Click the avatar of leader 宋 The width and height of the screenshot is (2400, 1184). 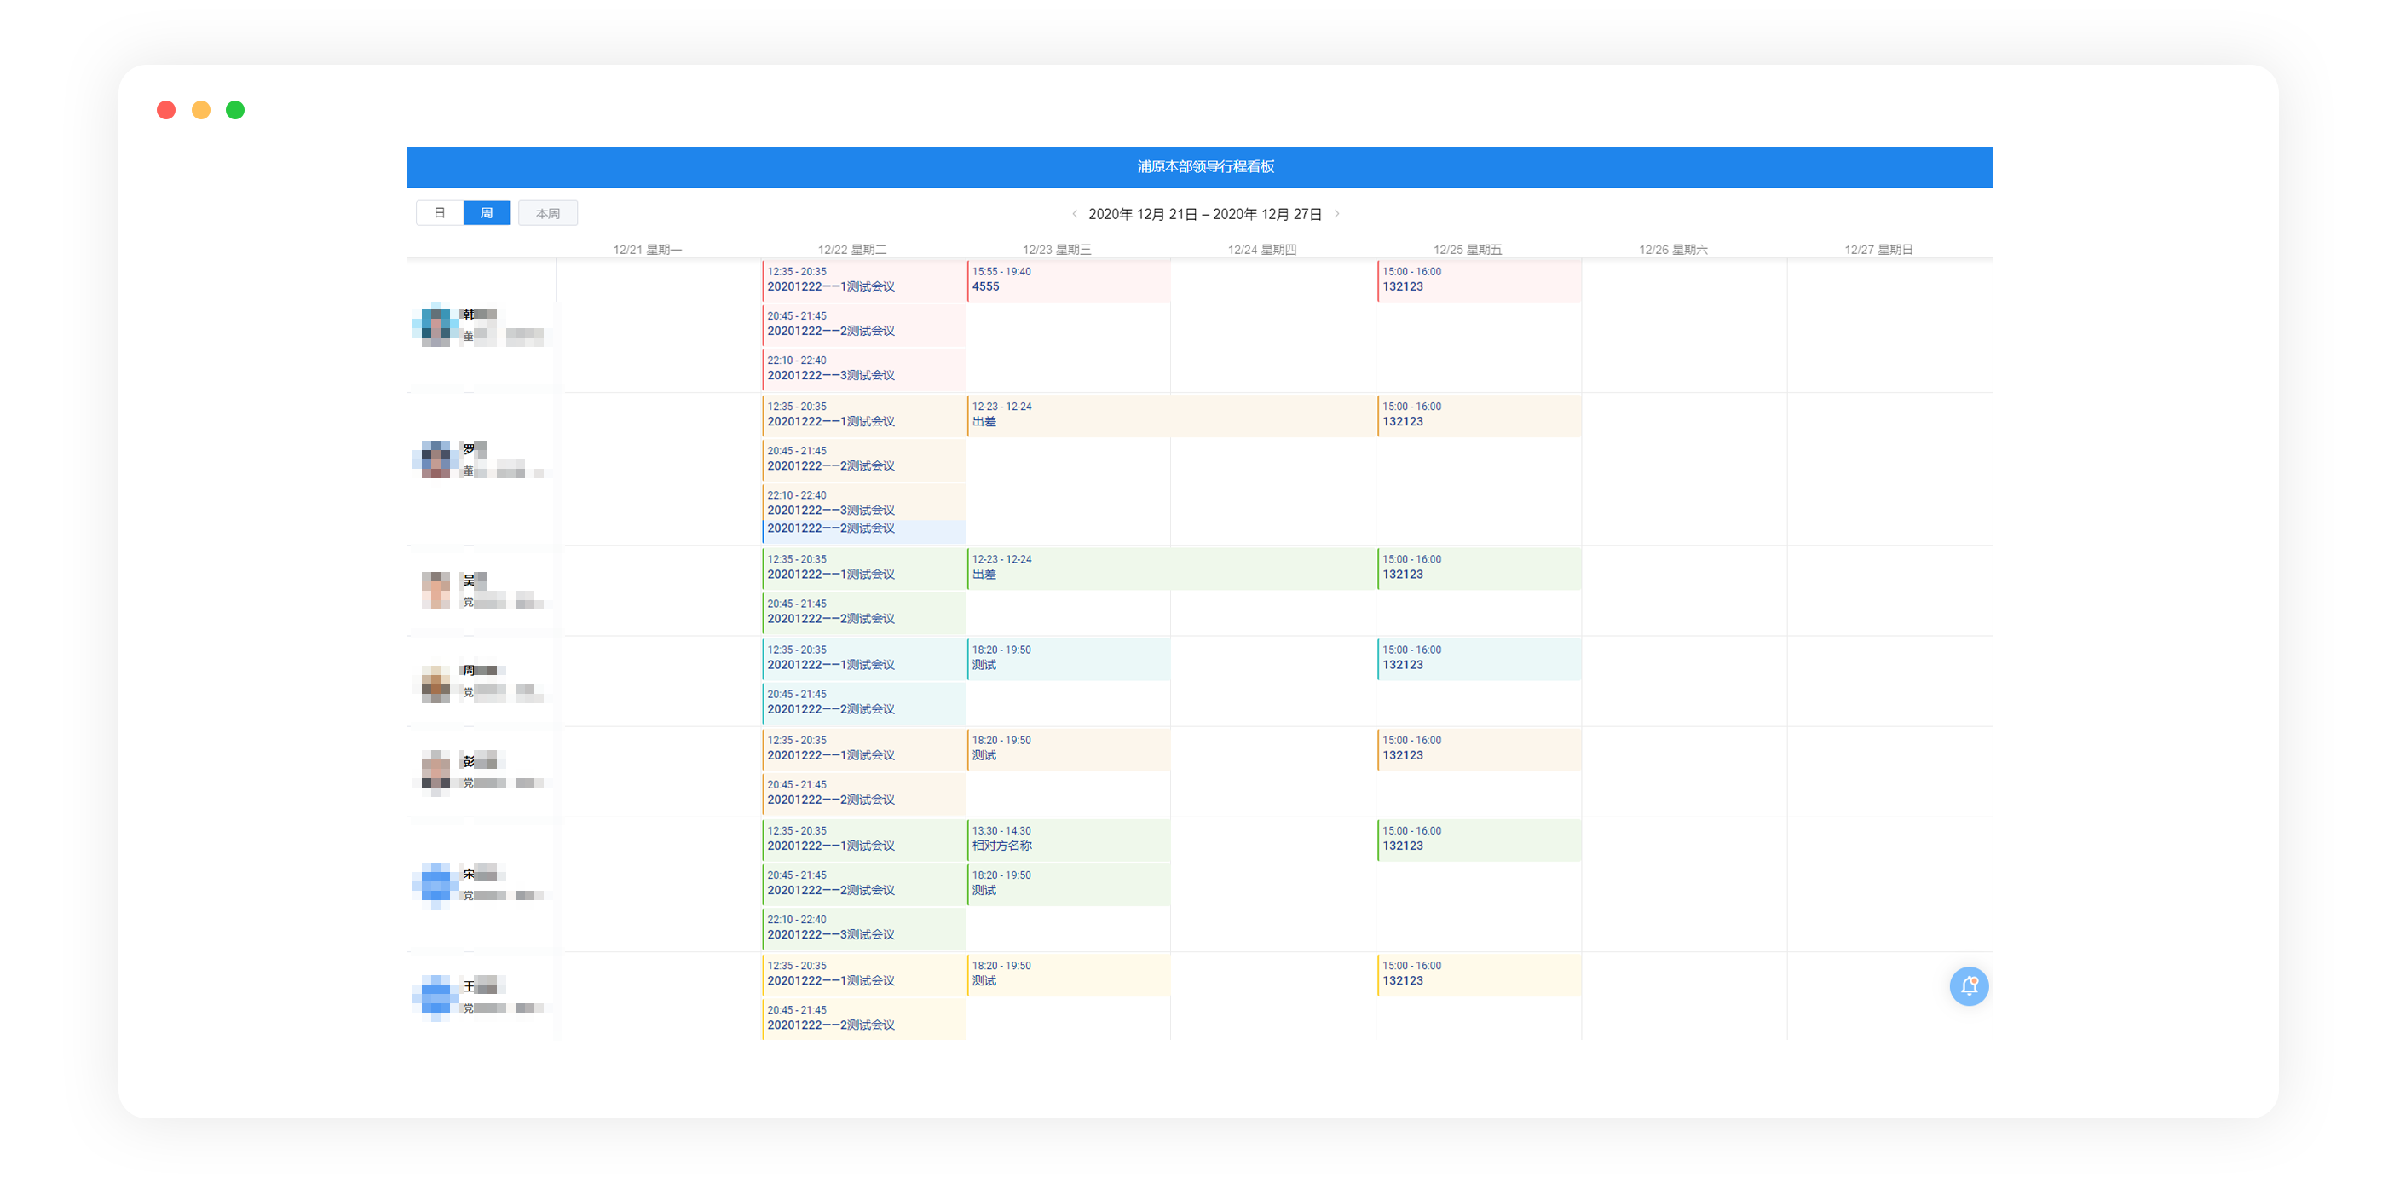[436, 885]
